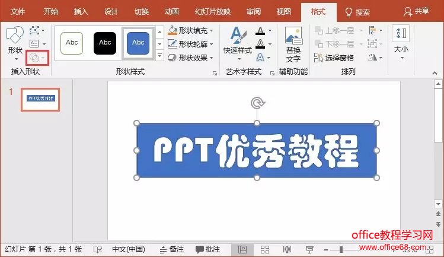Show previous row of shape styles
This screenshot has height=257, width=444.
(160, 32)
